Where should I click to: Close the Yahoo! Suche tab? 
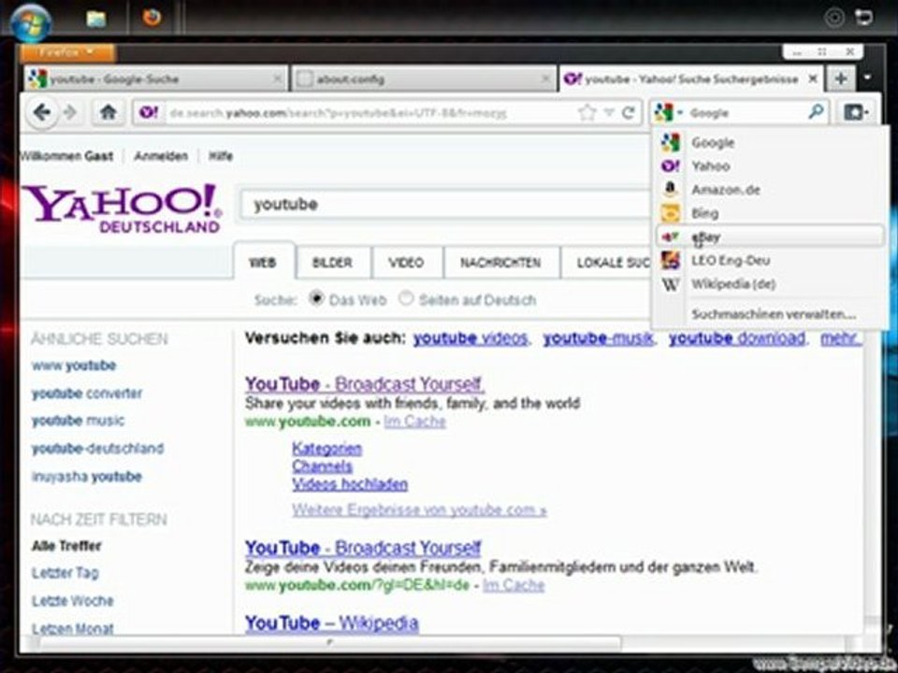[x=813, y=79]
